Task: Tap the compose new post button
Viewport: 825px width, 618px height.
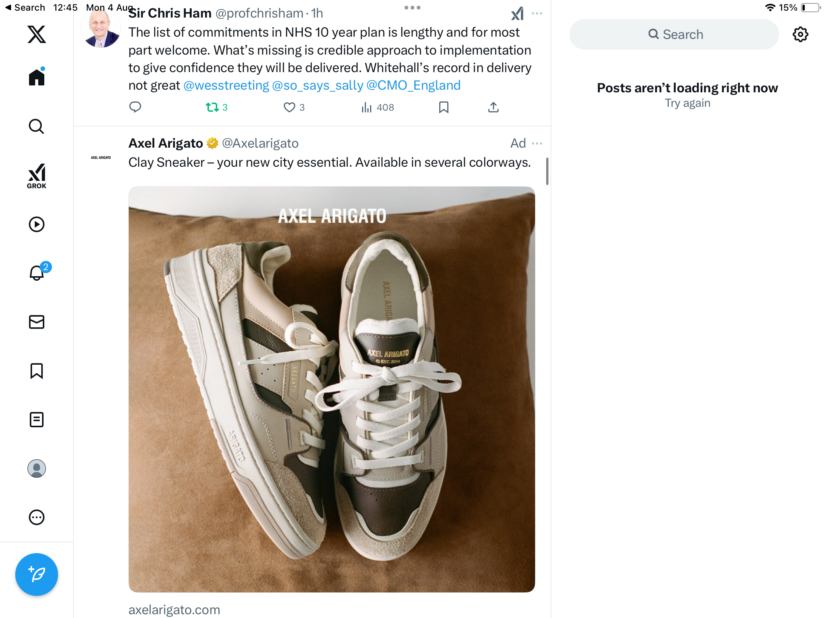Action: tap(37, 574)
